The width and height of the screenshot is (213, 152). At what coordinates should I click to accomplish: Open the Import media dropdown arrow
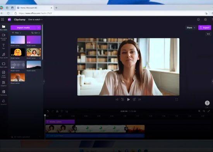39,28
